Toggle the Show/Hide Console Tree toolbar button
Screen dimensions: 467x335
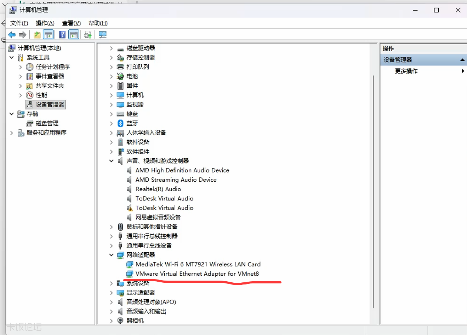point(48,35)
